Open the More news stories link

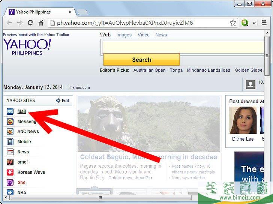tap(188, 178)
